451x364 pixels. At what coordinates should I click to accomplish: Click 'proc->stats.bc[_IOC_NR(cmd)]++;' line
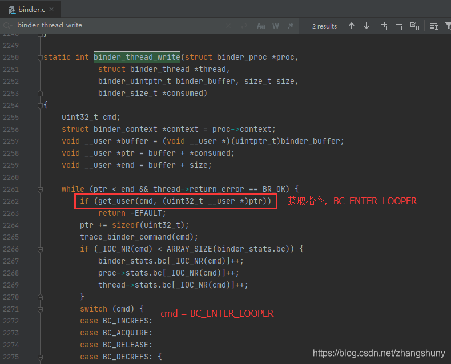(x=168, y=273)
